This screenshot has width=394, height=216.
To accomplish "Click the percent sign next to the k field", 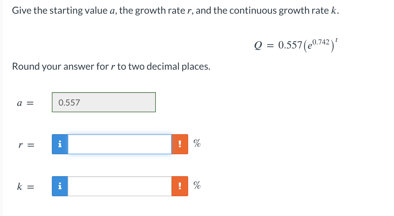I will pyautogui.click(x=196, y=186).
